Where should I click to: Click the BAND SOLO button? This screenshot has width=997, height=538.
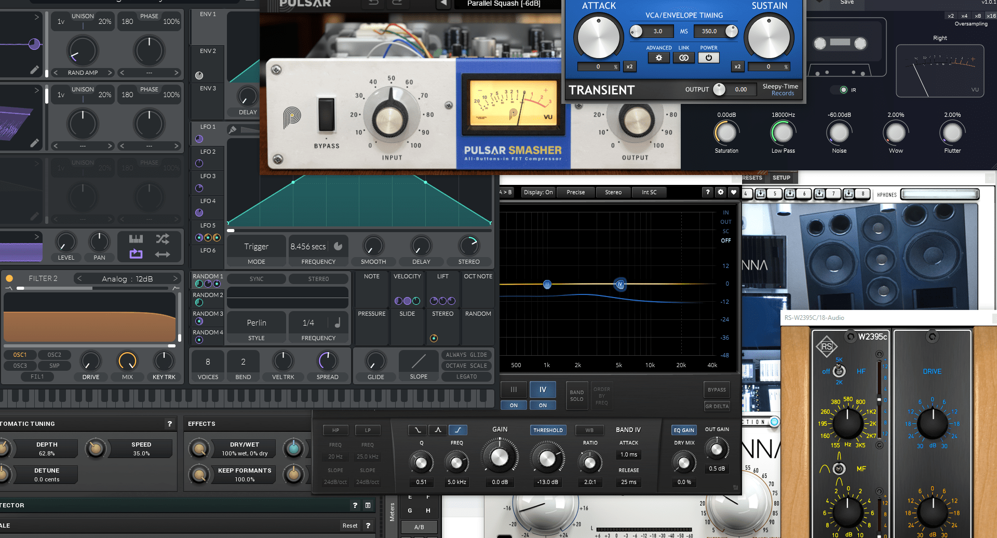point(577,396)
